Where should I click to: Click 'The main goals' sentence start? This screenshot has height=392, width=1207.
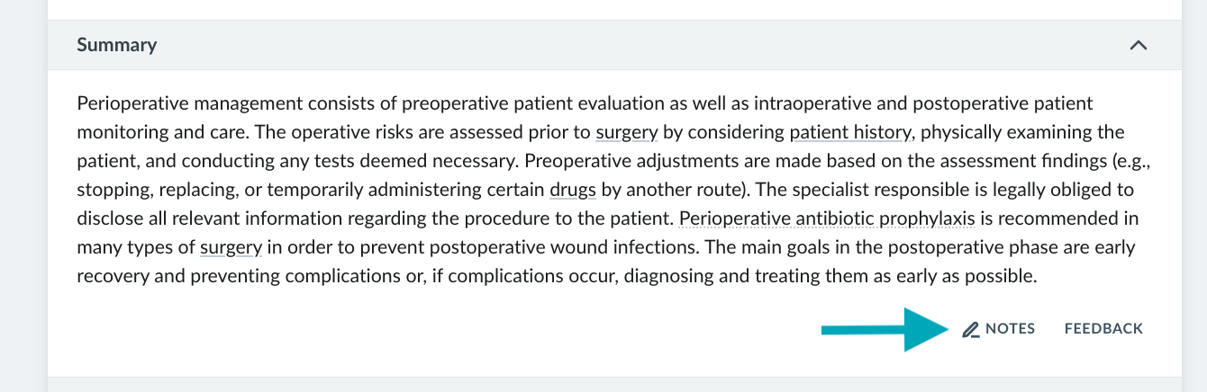pos(769,248)
